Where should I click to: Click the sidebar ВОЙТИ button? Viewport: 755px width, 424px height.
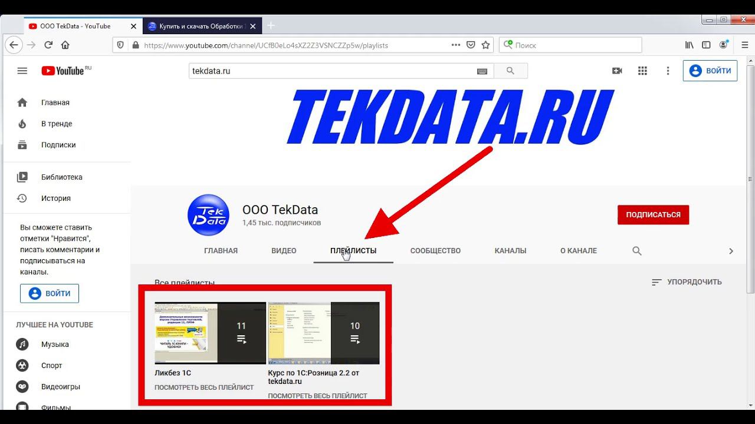(x=50, y=293)
